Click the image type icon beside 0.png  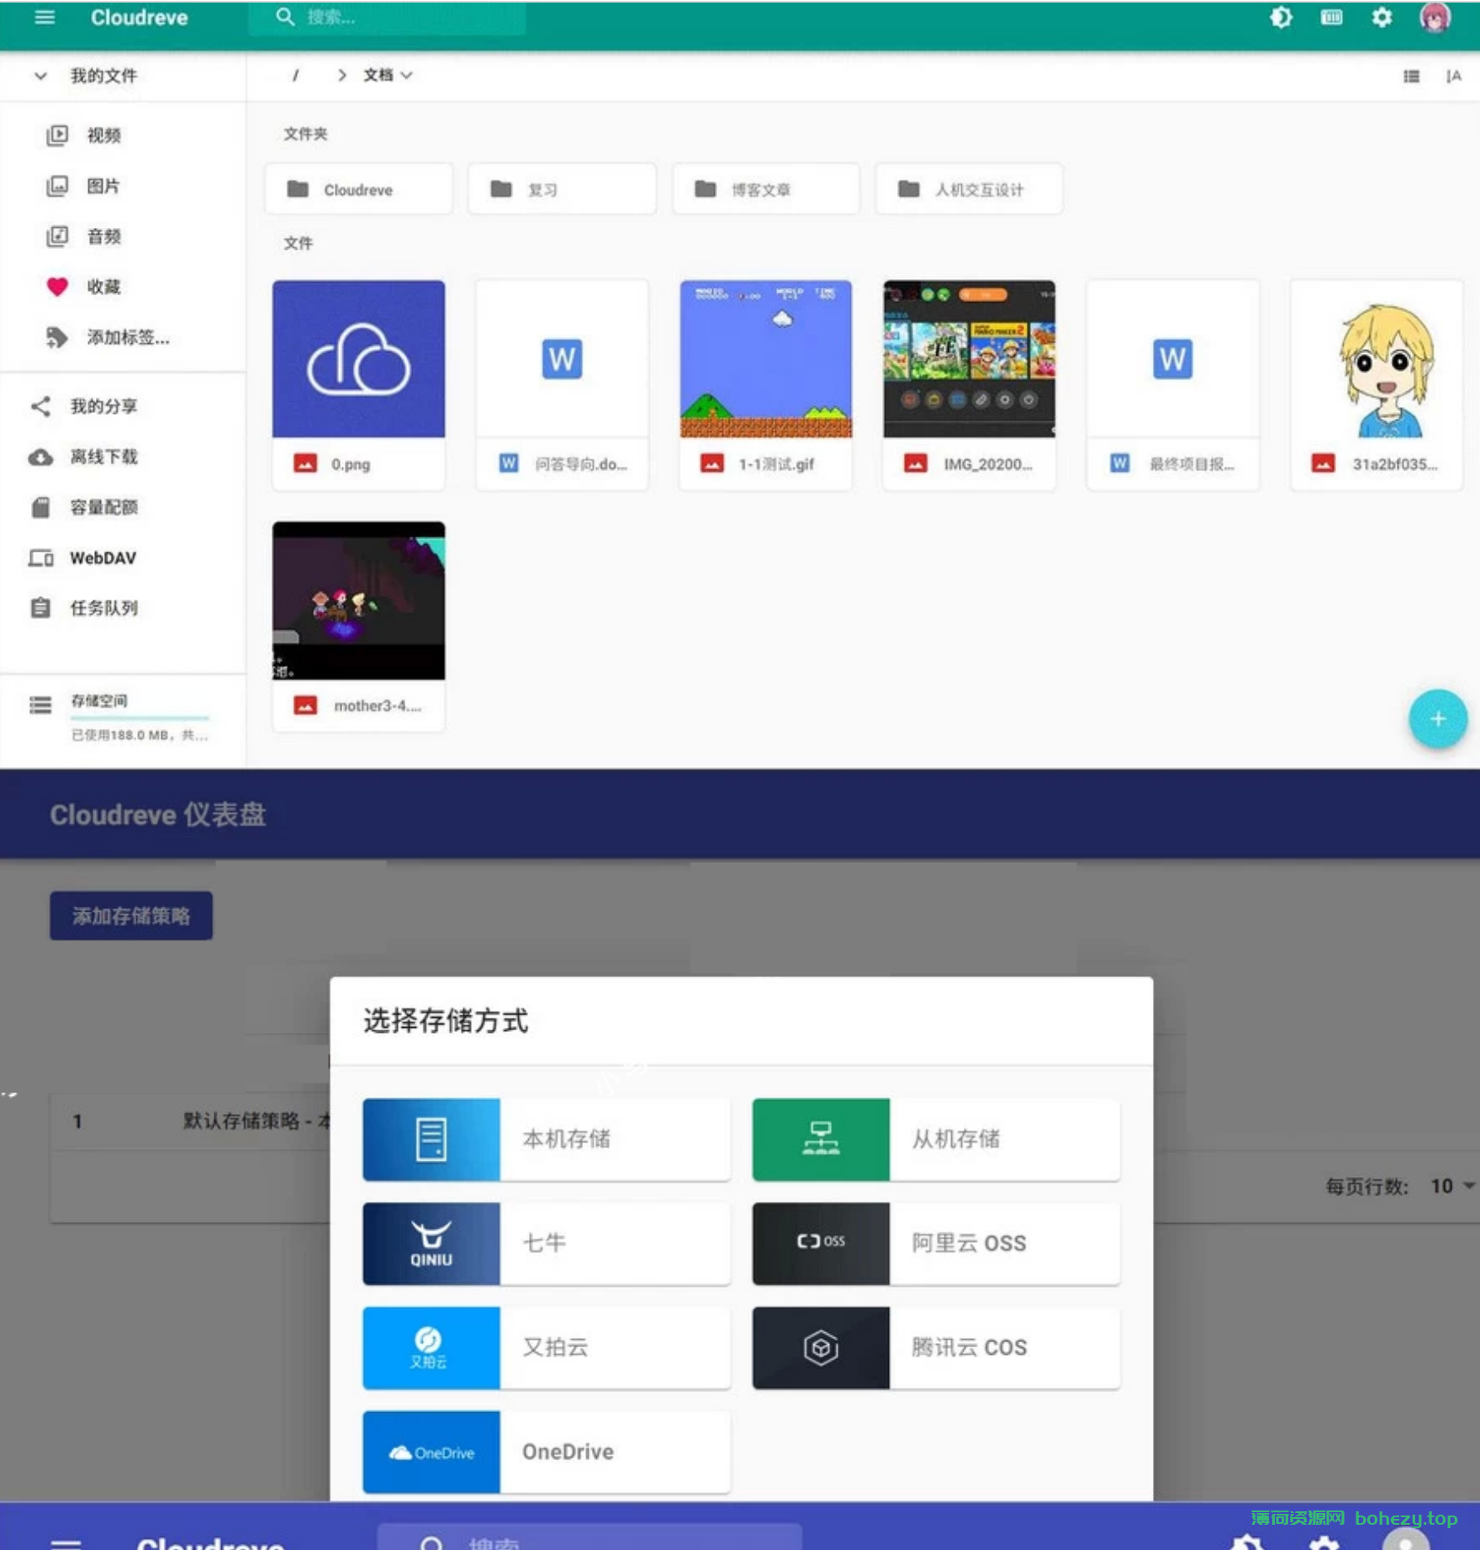click(305, 463)
